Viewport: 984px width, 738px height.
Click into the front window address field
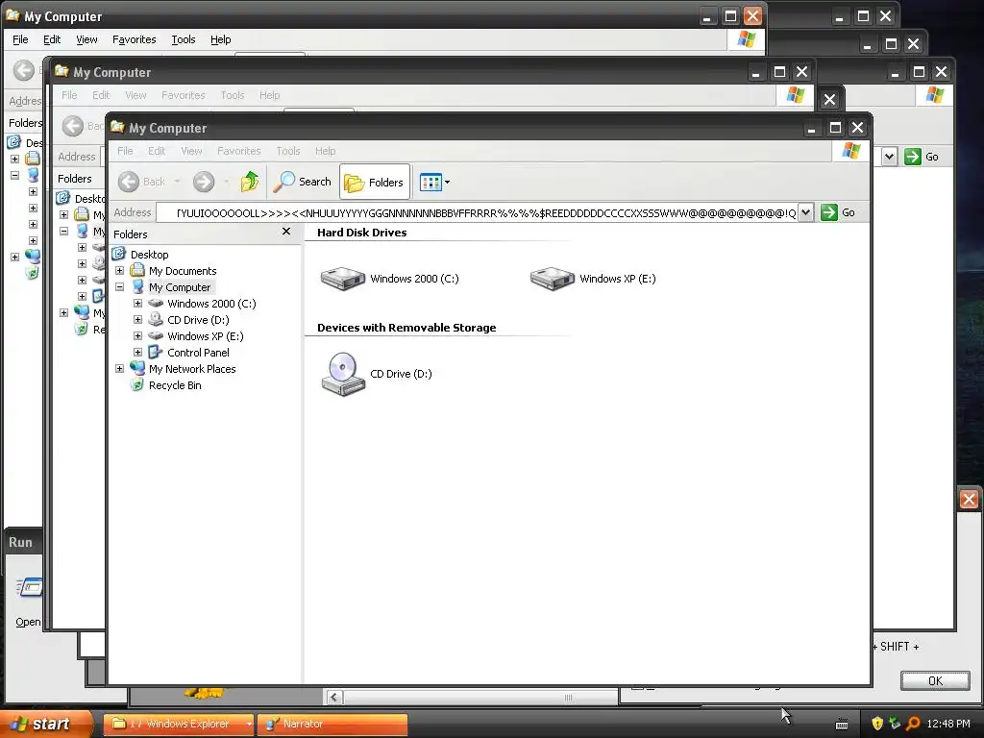(x=477, y=212)
